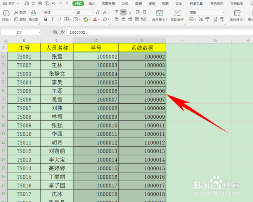Viewport: 253px width, 202px height.
Task: Click the currency yen format icon
Action: click(x=192, y=20)
